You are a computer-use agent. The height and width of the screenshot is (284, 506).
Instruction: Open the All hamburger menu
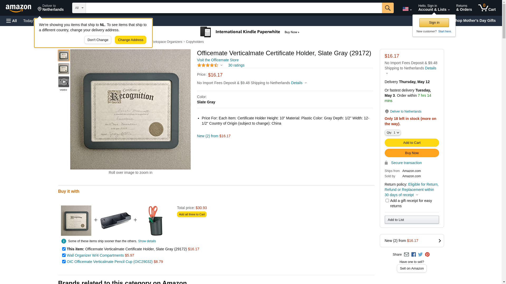12,21
